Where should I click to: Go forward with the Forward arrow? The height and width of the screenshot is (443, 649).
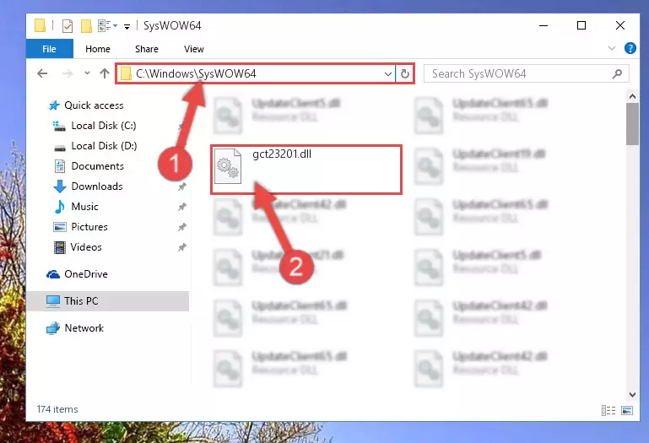[x=67, y=73]
